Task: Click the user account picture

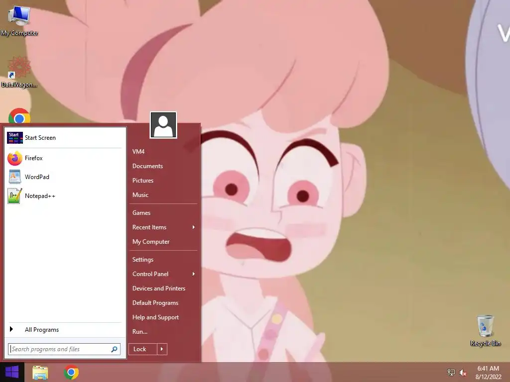Action: 163,125
